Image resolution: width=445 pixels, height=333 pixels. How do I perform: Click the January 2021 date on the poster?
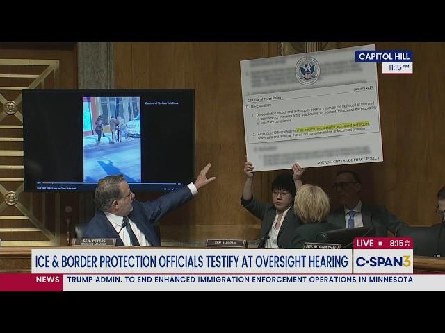(x=363, y=89)
